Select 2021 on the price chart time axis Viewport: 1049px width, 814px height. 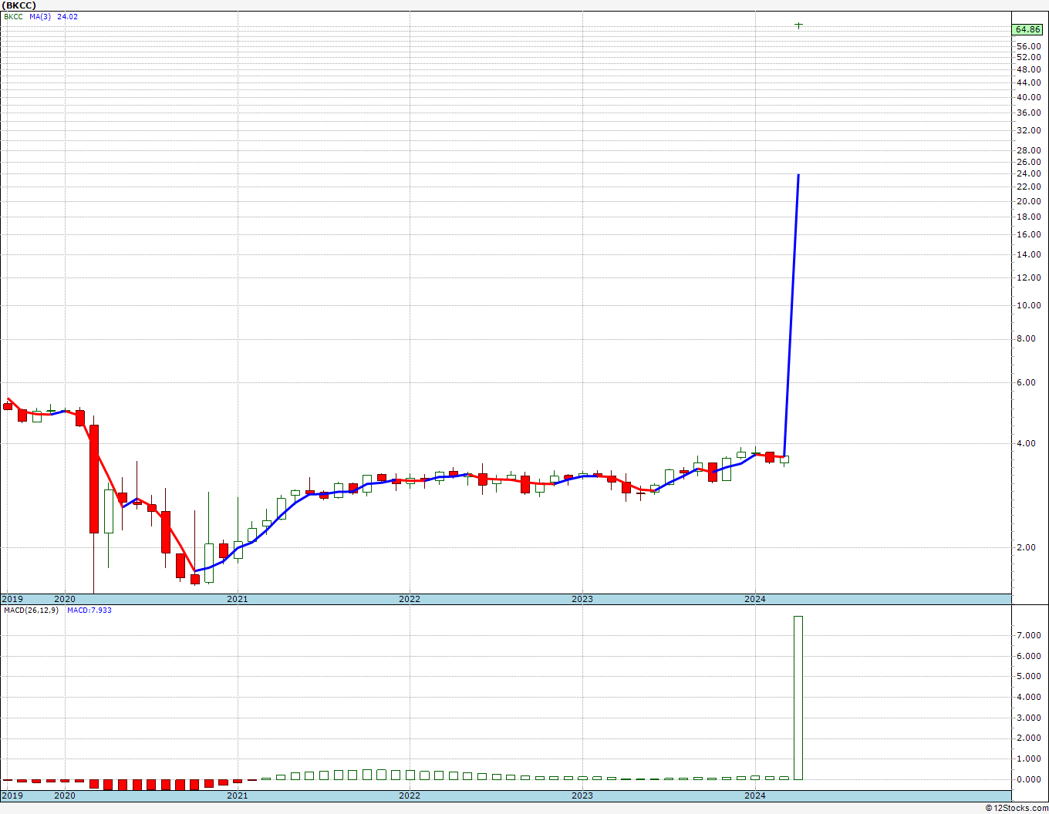[x=238, y=599]
